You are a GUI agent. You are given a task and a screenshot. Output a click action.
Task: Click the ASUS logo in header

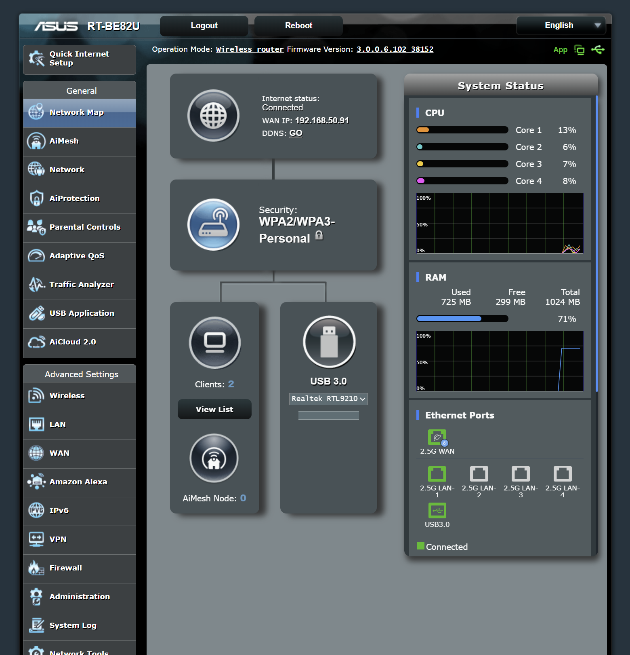point(56,26)
